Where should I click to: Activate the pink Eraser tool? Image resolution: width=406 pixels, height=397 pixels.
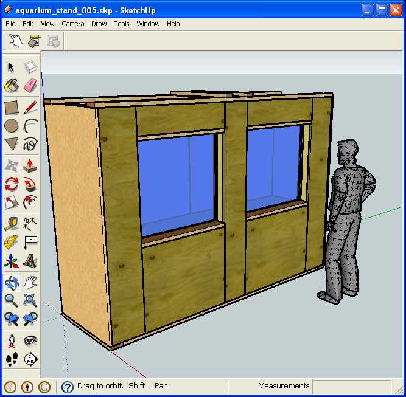pyautogui.click(x=30, y=86)
